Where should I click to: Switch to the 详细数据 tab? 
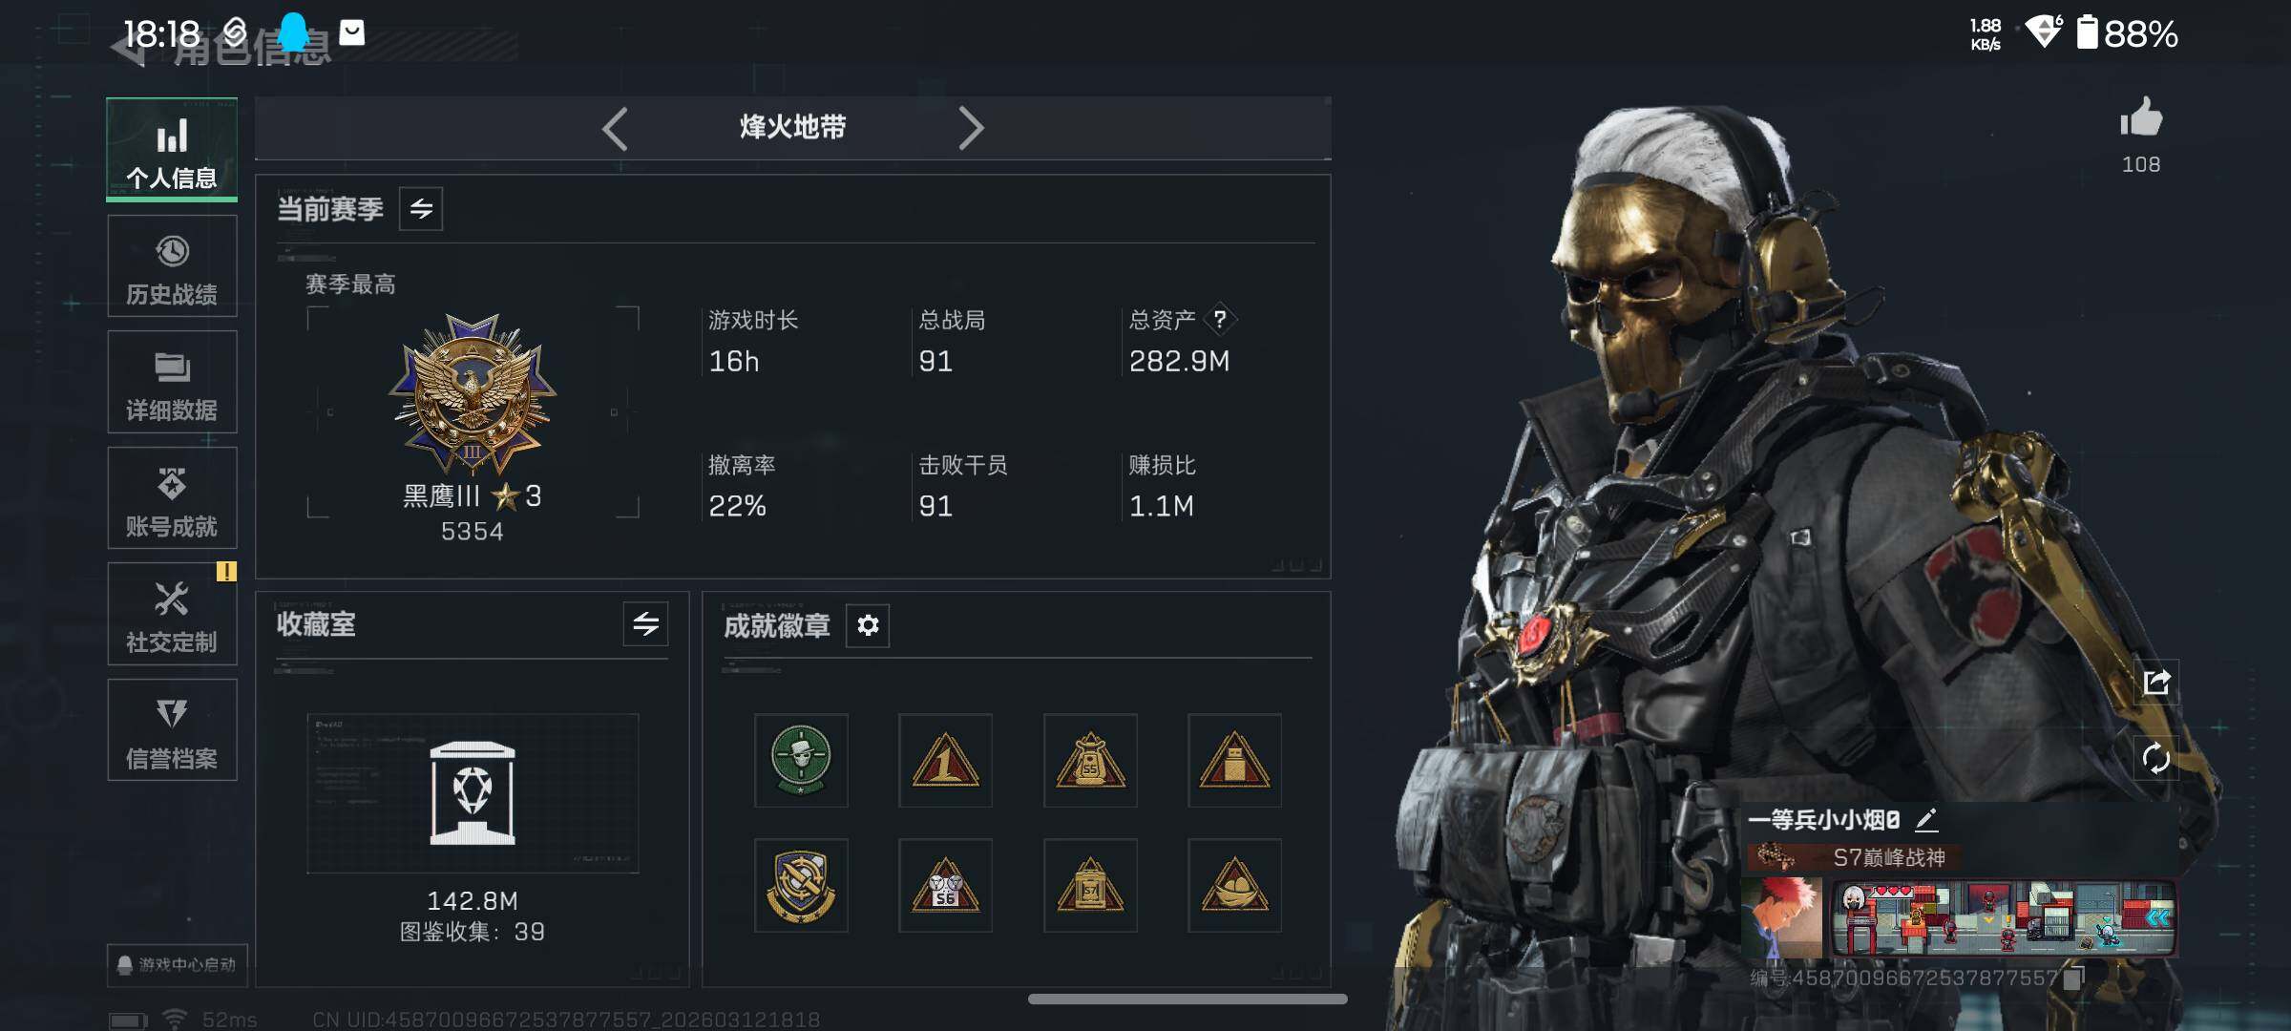click(x=172, y=382)
